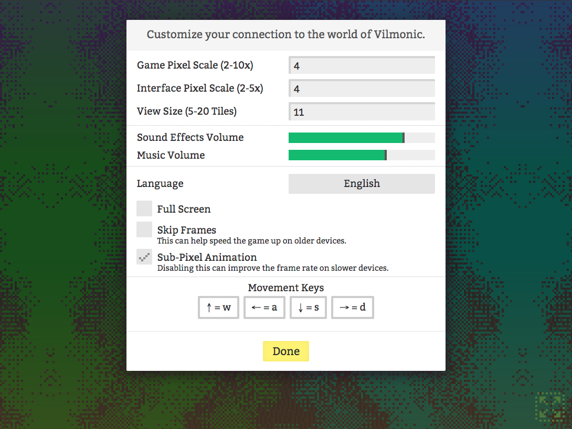Click the Skip Frames description text

251,241
